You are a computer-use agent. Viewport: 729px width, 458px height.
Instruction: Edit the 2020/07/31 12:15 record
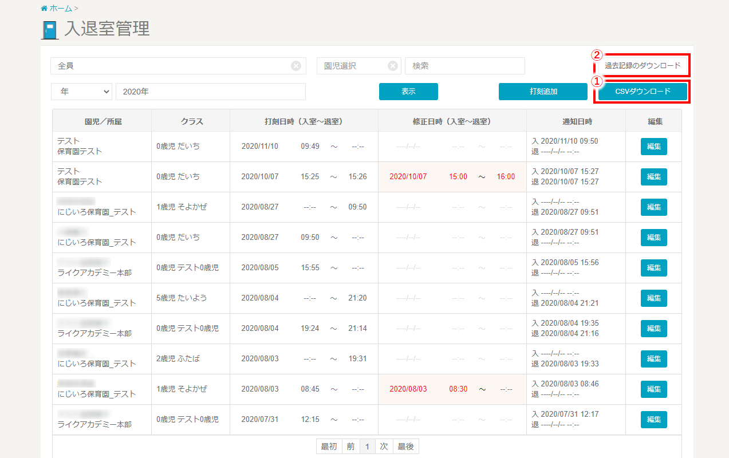pyautogui.click(x=653, y=420)
